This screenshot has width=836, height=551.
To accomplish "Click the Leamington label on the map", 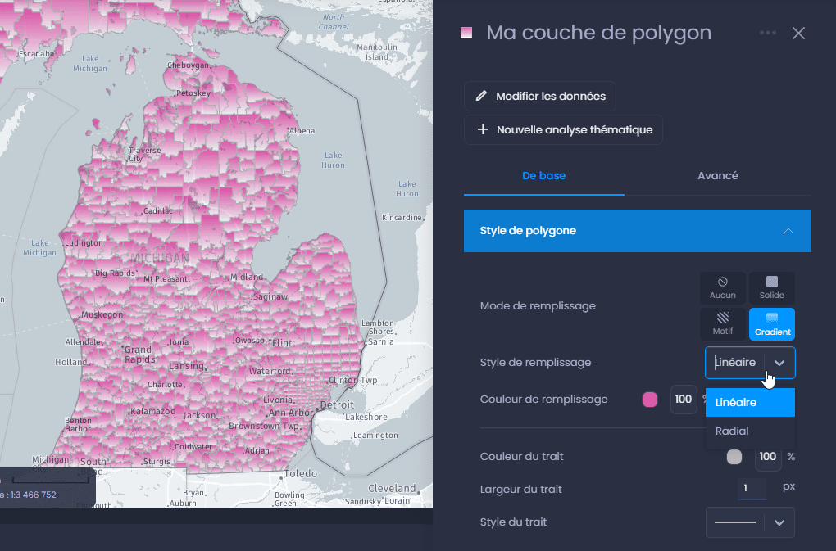I will click(376, 436).
